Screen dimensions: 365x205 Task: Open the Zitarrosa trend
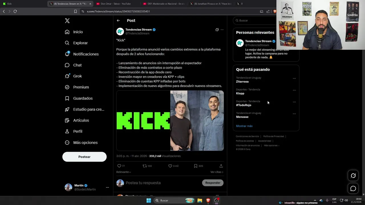(242, 82)
